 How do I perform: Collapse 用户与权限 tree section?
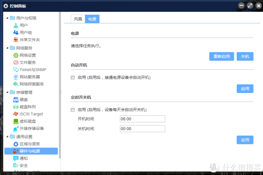click(7, 18)
